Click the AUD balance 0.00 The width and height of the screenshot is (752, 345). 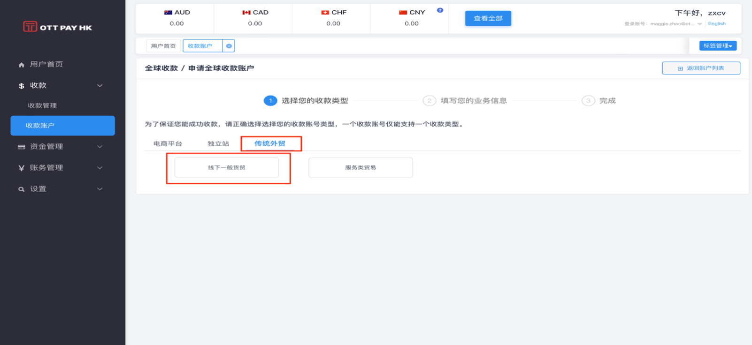176,23
